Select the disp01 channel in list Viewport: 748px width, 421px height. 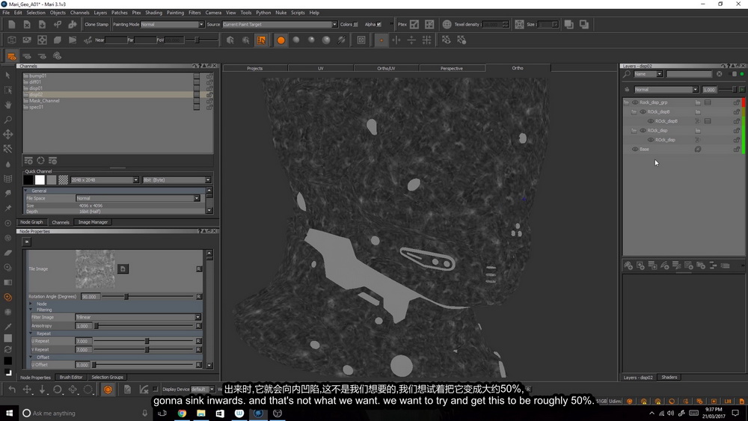point(36,88)
